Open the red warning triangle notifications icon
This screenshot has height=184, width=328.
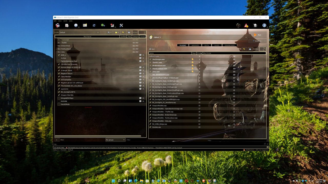(x=246, y=25)
